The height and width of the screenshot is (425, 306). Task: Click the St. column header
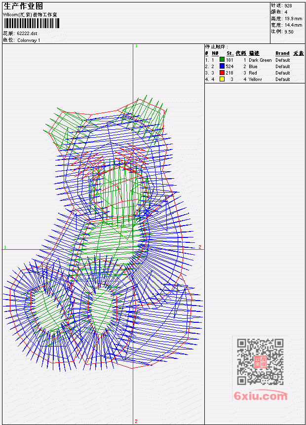(x=230, y=53)
